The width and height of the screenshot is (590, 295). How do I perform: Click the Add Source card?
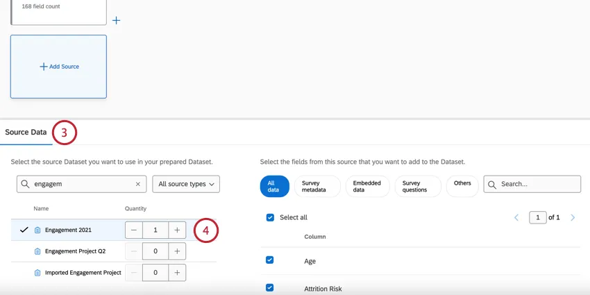click(58, 67)
